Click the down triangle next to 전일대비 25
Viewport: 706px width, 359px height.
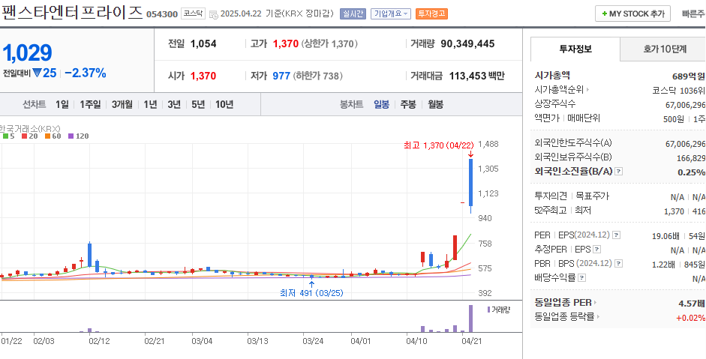click(37, 73)
